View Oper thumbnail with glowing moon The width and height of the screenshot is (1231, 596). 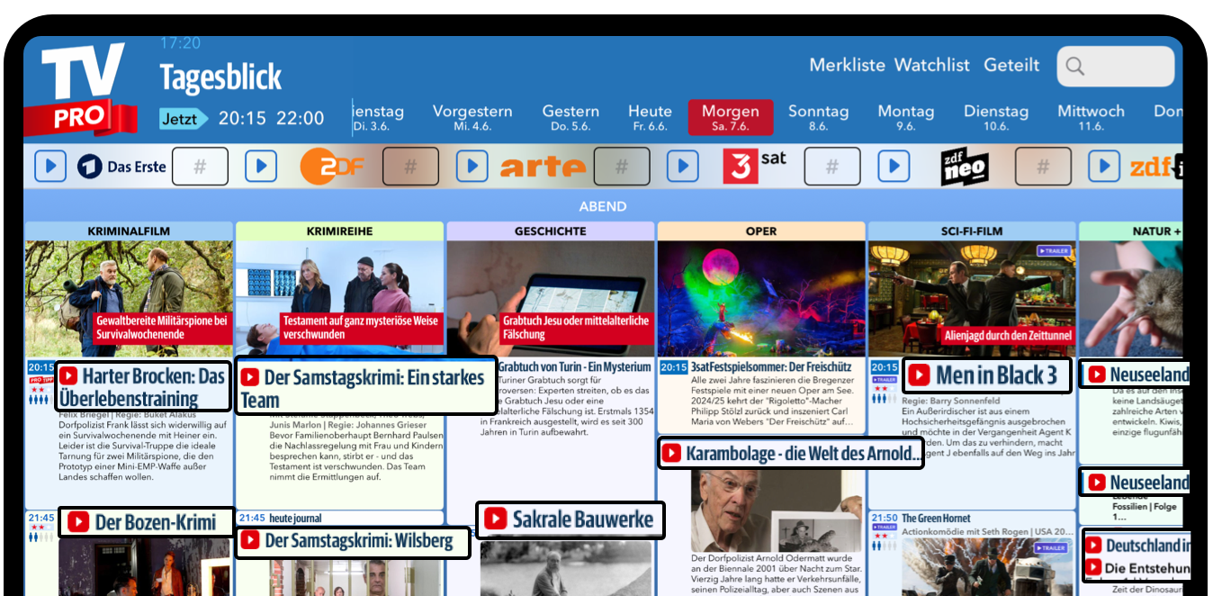(761, 299)
